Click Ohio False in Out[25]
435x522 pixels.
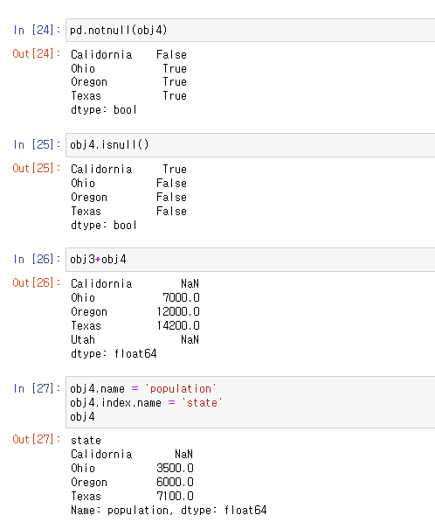pyautogui.click(x=128, y=183)
